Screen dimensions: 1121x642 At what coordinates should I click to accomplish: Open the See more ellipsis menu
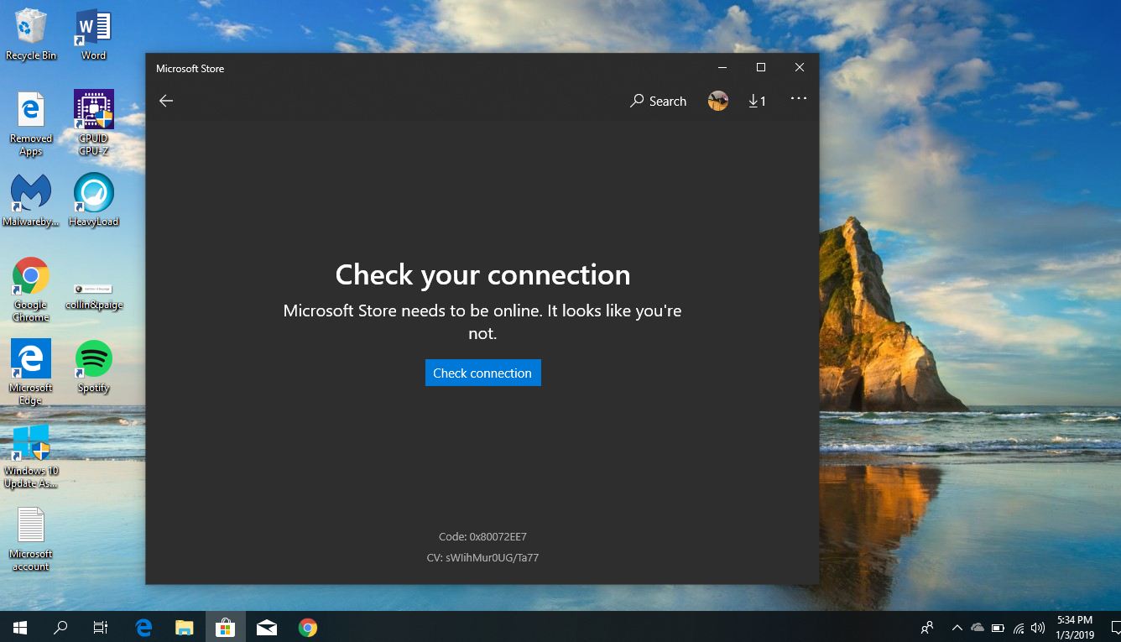[799, 99]
